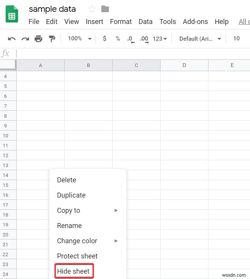250x279 pixels.
Task: Select column A header
Action: click(41, 65)
